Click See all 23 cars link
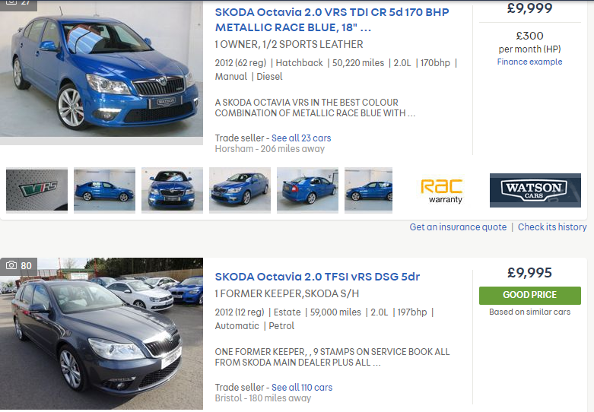This screenshot has height=412, width=594. pyautogui.click(x=301, y=138)
